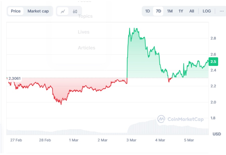The width and height of the screenshot is (226, 155).
Task: Click the 2.3061 opening price label
Action: coord(15,79)
